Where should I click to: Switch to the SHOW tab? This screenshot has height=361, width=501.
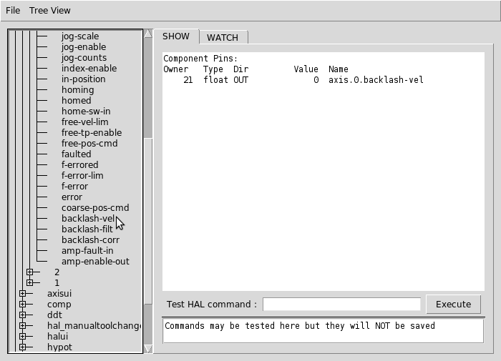(x=176, y=36)
